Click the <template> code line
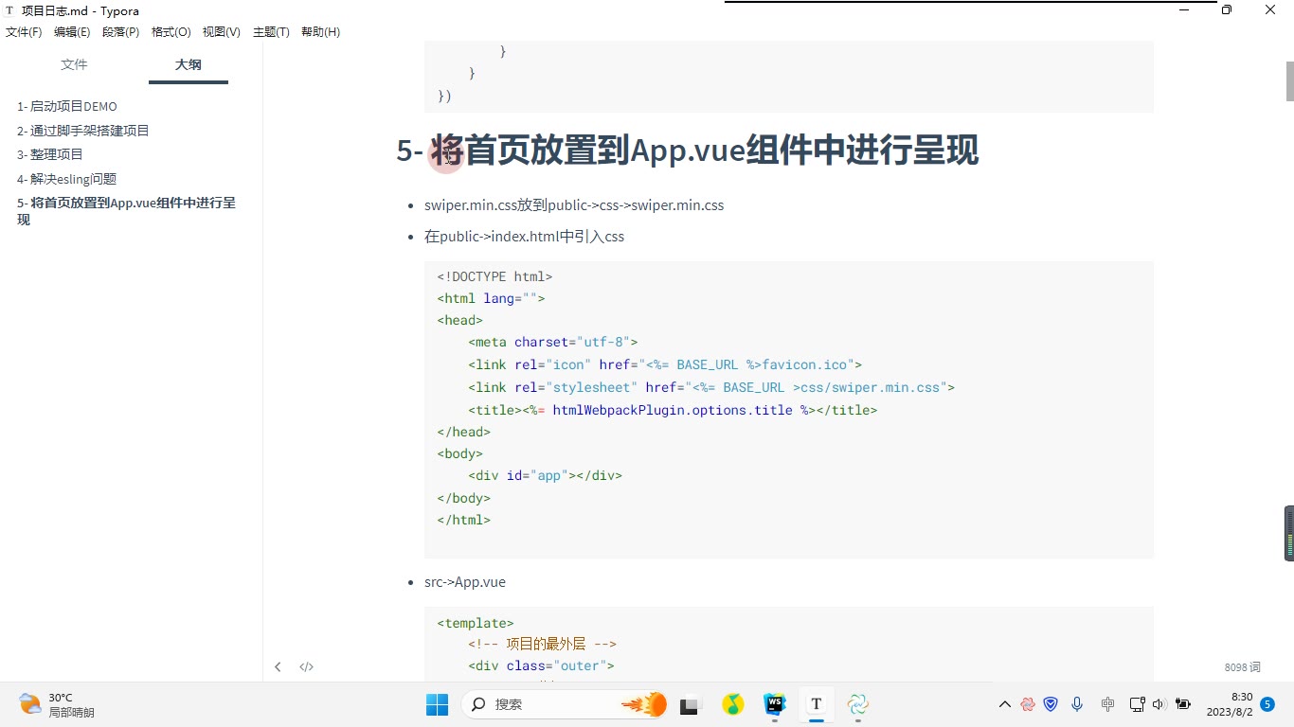 (476, 623)
